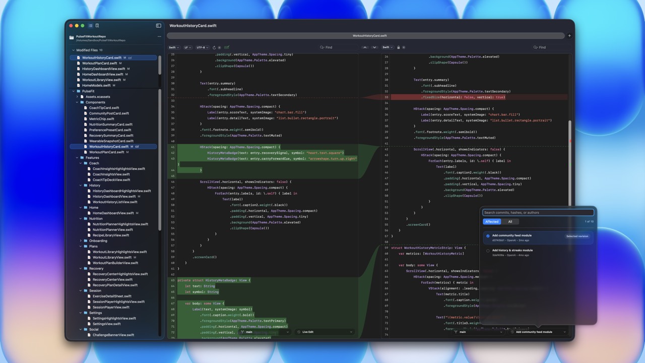Open SettingsView.swift file
This screenshot has height=363, width=645.
point(106,324)
